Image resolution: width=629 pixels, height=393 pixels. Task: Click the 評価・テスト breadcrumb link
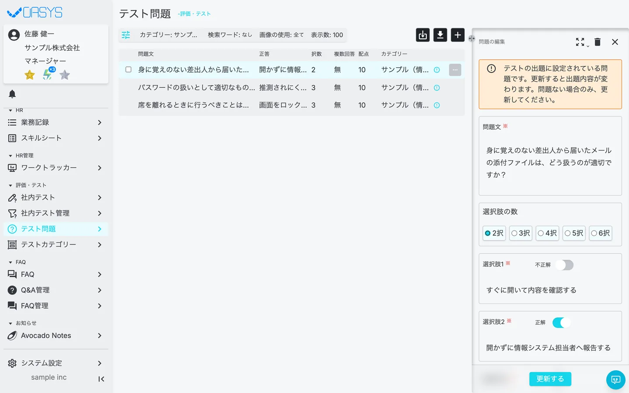point(195,14)
